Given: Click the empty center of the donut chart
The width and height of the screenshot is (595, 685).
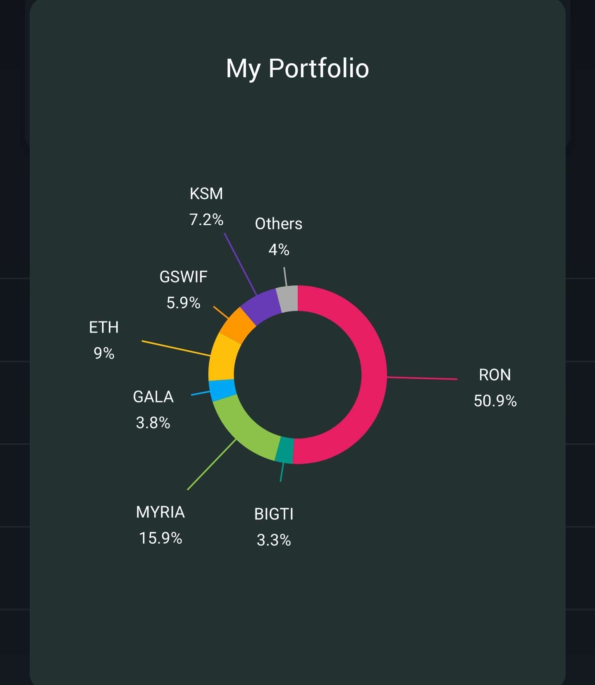Looking at the screenshot, I should 298,375.
